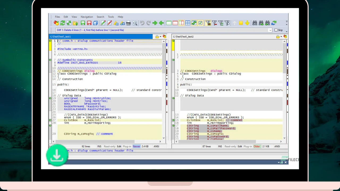The image size is (340, 191).
Task: Click the C:\Test\Test\_test1 path field
Action: pos(101,37)
